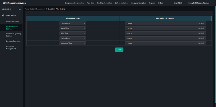The height and width of the screenshot is (107, 216).
Task: Open the English(EN) language selector
Action: coord(179,3)
